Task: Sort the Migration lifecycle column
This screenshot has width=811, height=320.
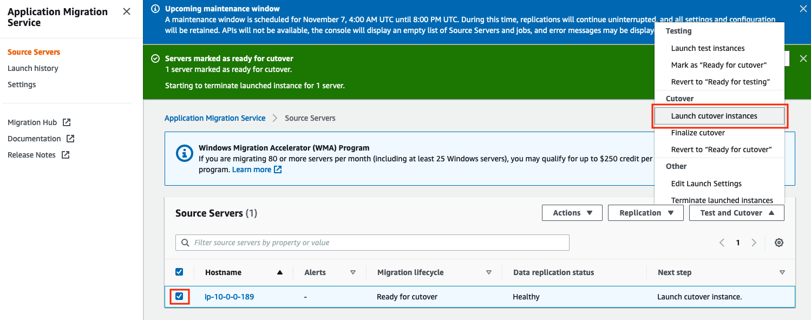Action: pyautogui.click(x=489, y=272)
